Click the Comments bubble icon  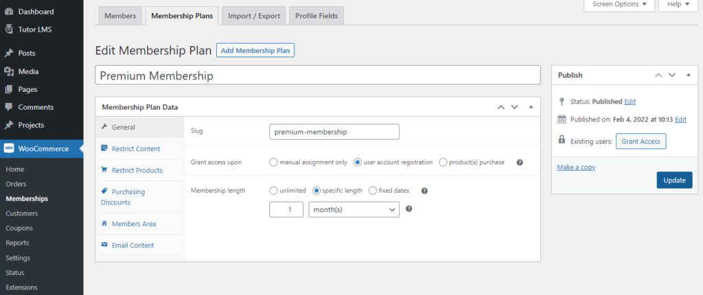point(9,107)
